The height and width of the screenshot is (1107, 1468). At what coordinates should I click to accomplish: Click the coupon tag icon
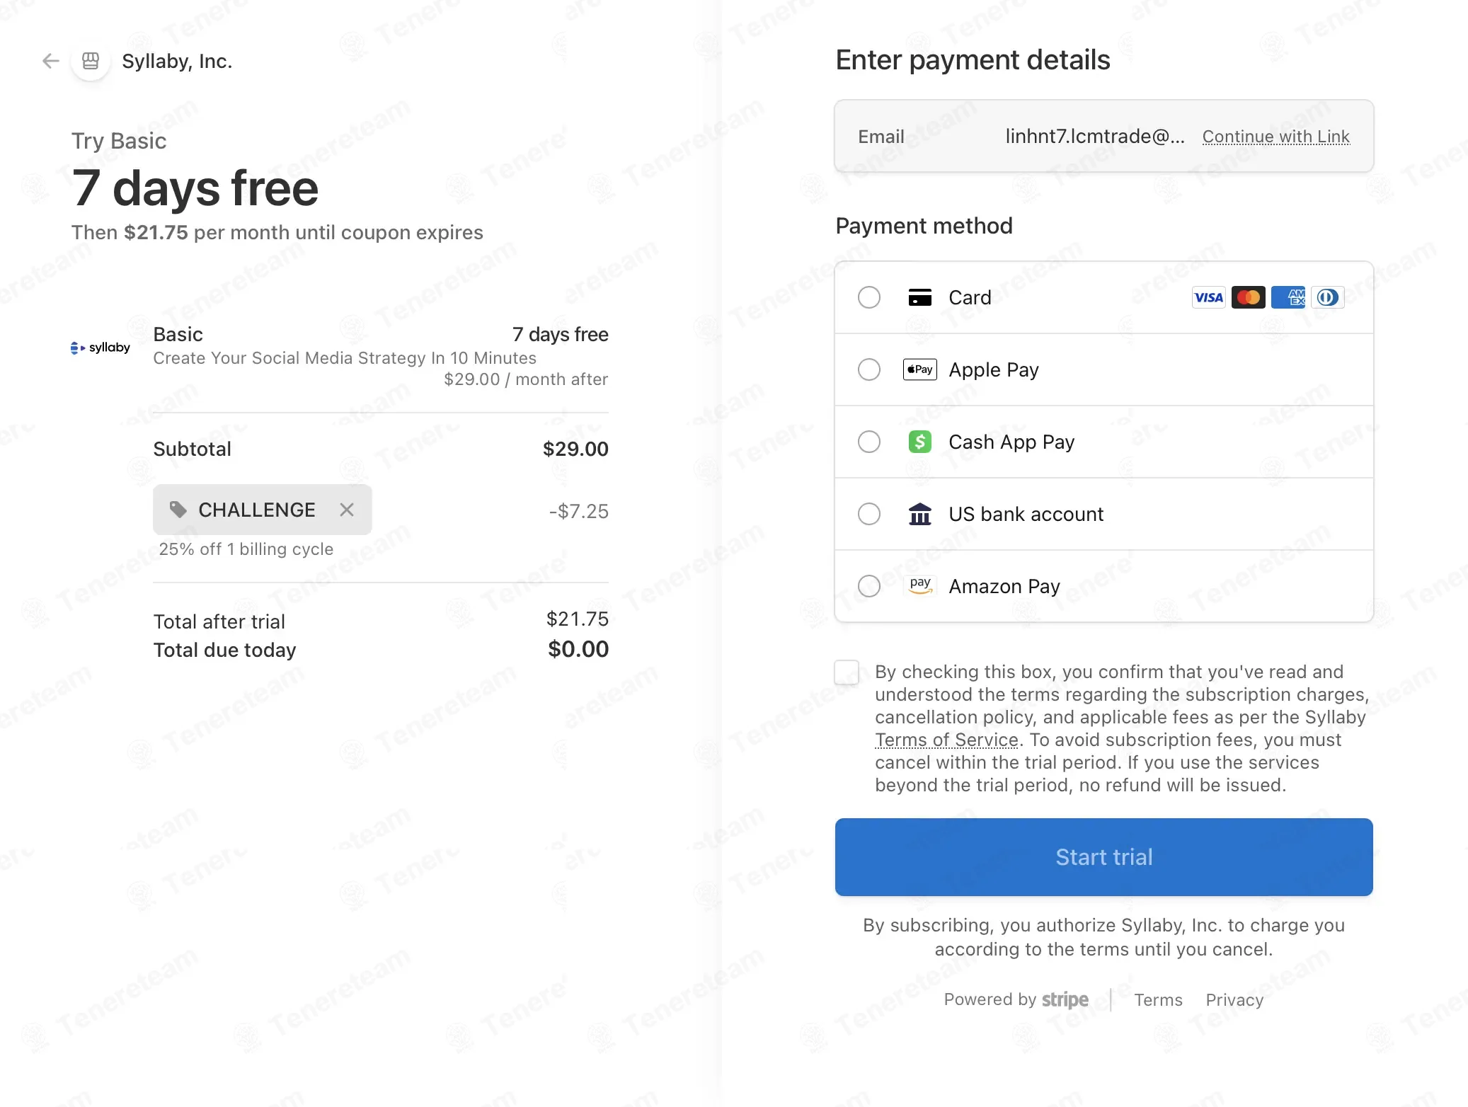pos(178,510)
